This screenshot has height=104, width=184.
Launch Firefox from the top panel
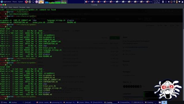26,2
